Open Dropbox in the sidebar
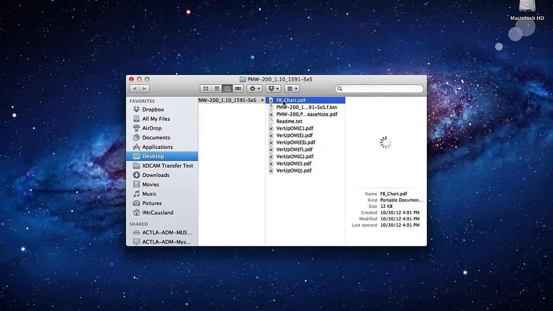Screen dimensions: 553x311 tap(153, 110)
